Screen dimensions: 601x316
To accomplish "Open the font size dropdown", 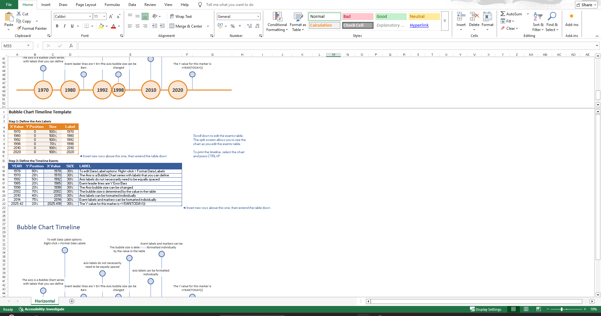I will coord(104,16).
